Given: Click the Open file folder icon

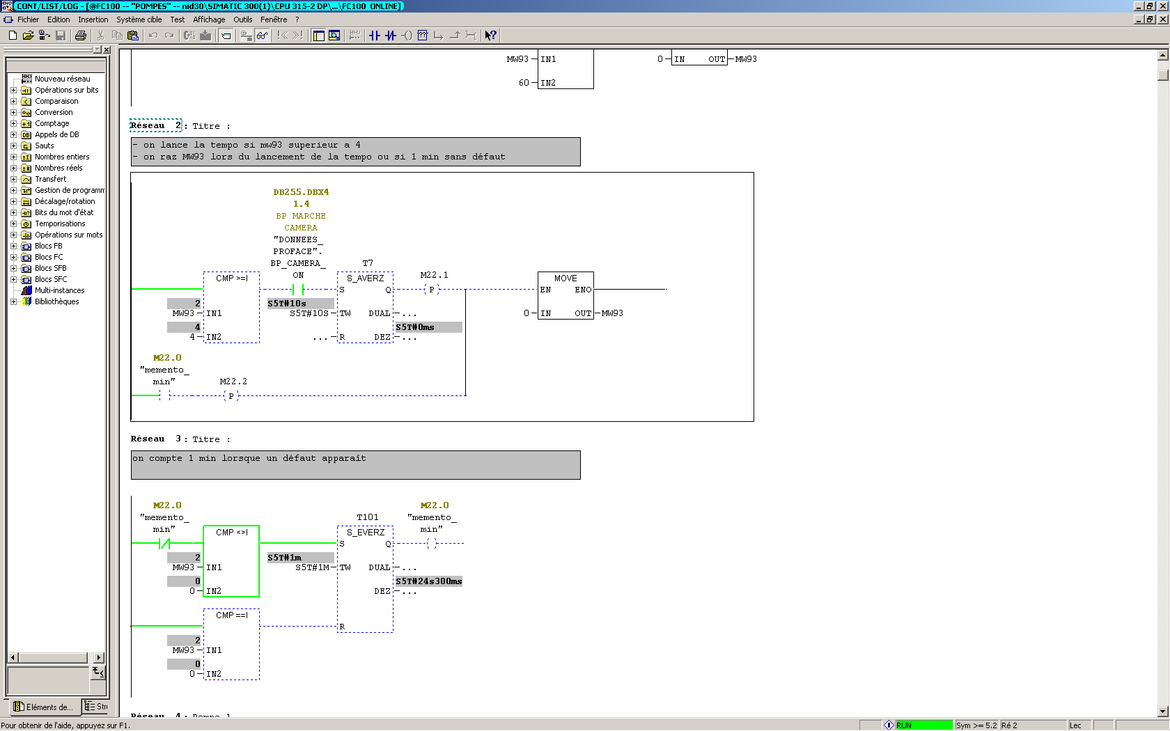Looking at the screenshot, I should coord(29,36).
